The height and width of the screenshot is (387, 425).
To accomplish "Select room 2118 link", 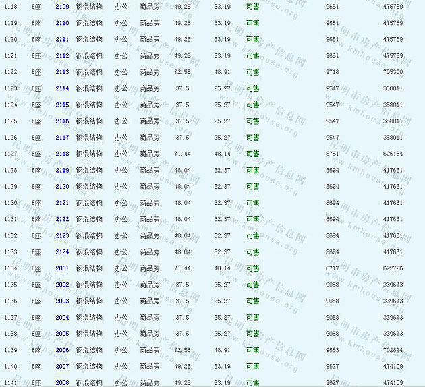I will click(62, 154).
